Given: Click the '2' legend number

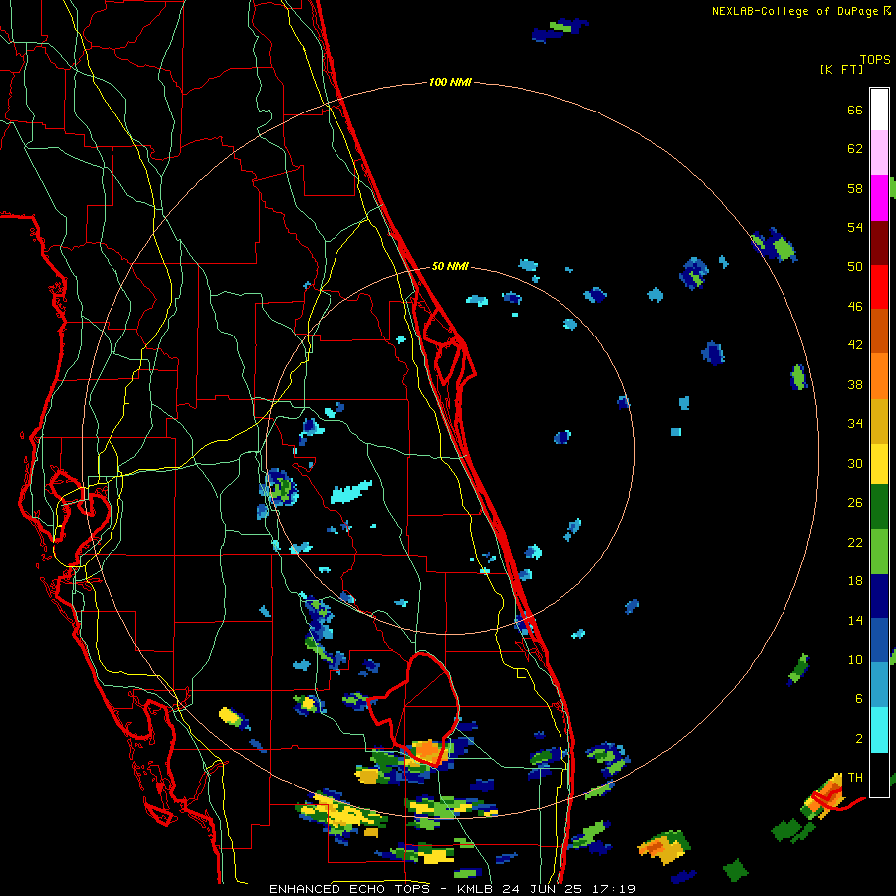Looking at the screenshot, I should (x=859, y=739).
